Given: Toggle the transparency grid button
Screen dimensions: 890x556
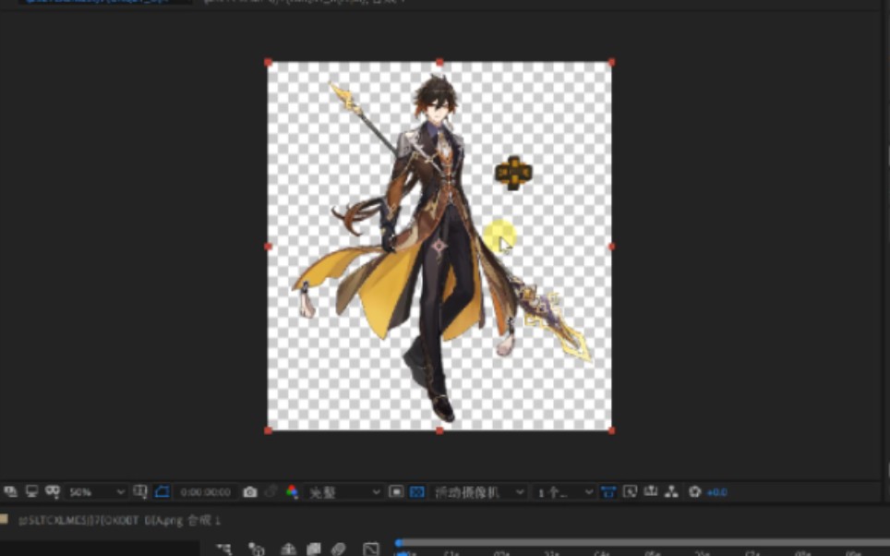Looking at the screenshot, I should point(417,492).
